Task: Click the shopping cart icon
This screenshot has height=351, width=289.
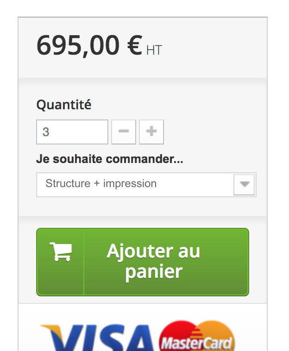Action: tap(61, 251)
